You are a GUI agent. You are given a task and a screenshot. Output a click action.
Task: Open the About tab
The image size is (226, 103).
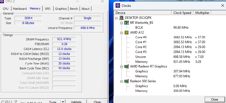pyautogui.click(x=85, y=9)
